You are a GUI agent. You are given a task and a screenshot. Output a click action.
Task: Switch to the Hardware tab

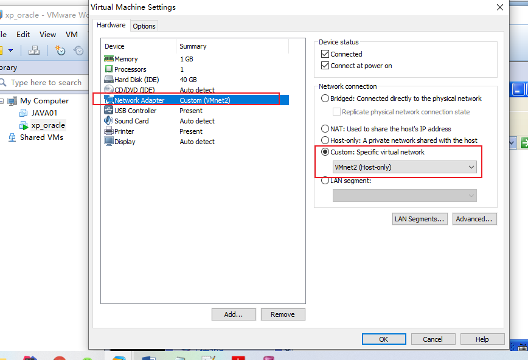point(111,25)
